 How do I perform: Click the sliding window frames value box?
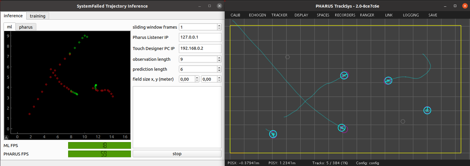coord(197,27)
